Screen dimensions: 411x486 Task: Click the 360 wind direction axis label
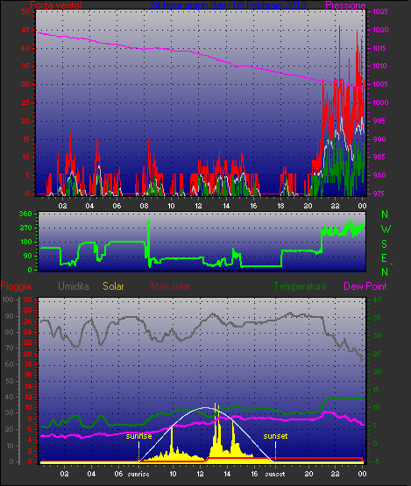(x=25, y=214)
